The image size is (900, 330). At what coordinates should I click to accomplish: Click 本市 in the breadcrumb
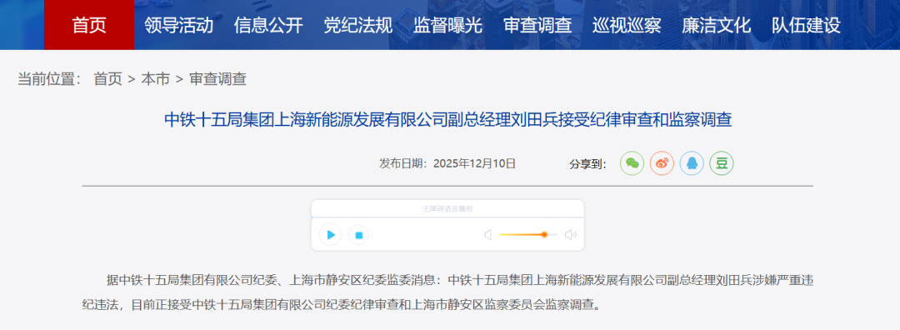pyautogui.click(x=156, y=79)
